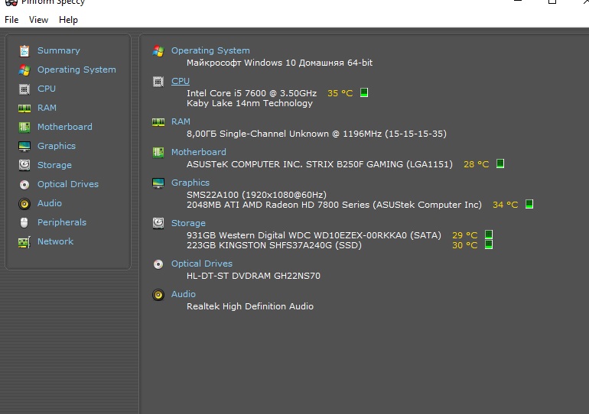
Task: Click the green motherboard temperature indicator icon
Action: [x=500, y=163]
